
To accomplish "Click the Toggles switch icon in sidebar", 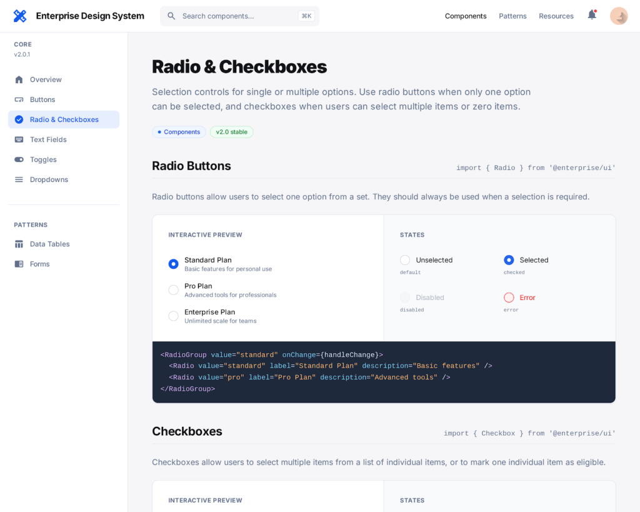I will coord(19,159).
